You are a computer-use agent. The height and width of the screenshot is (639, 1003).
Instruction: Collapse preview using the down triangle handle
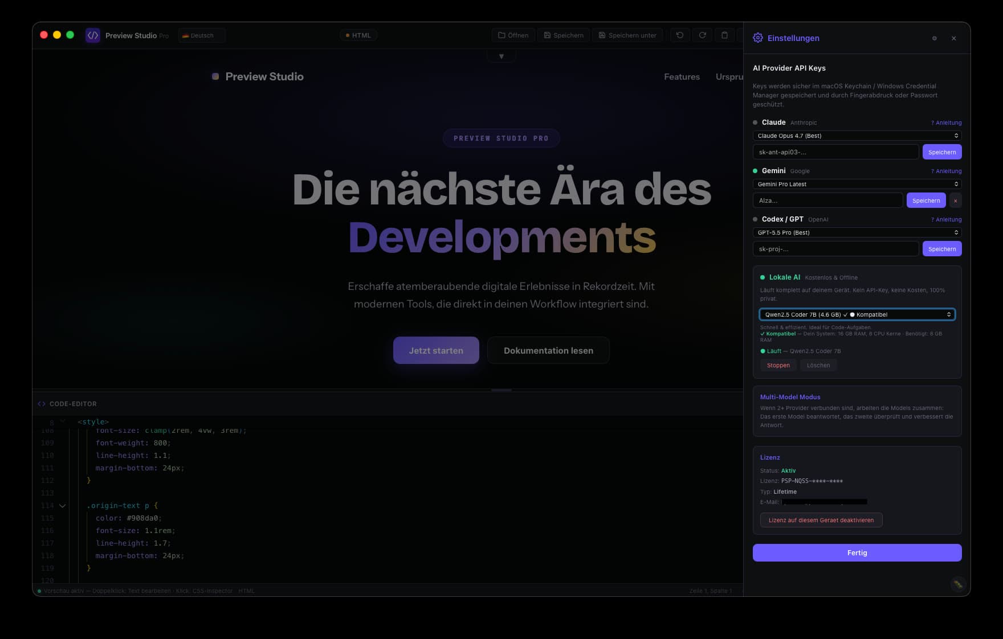[502, 56]
